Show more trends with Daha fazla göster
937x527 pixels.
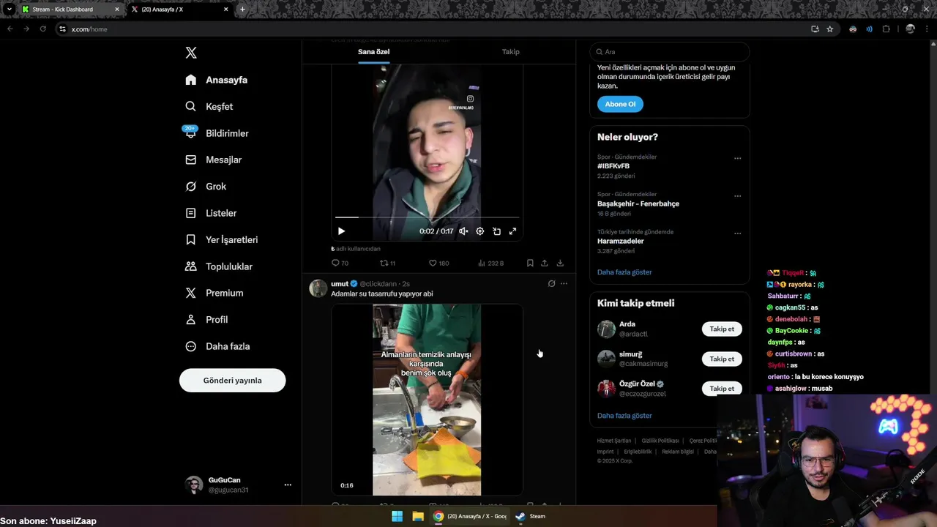pos(624,272)
